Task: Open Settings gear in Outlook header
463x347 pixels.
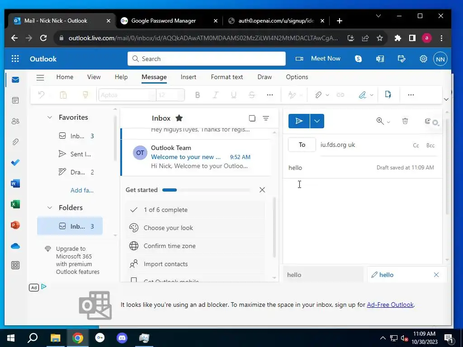Action: tap(423, 59)
